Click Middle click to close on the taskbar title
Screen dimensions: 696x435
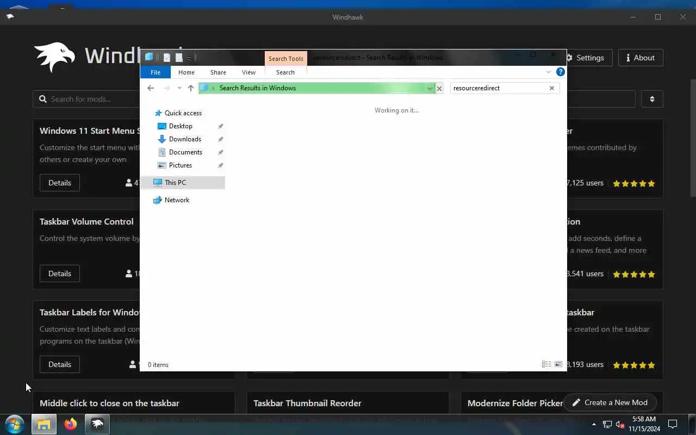(x=109, y=403)
